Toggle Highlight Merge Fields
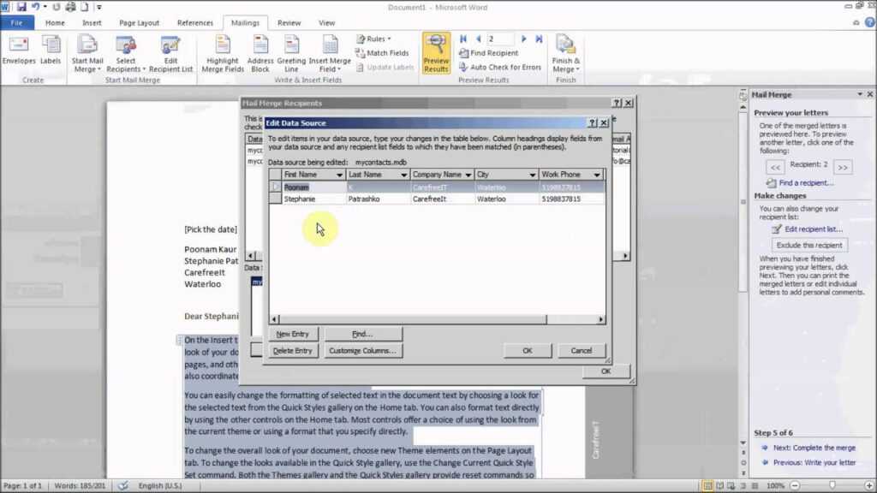877x493 pixels. coord(222,52)
